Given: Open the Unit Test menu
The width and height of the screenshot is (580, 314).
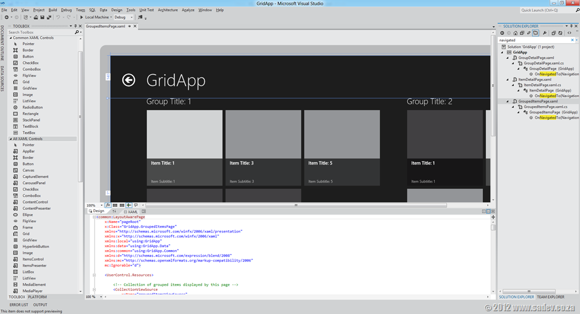Looking at the screenshot, I should tap(147, 10).
